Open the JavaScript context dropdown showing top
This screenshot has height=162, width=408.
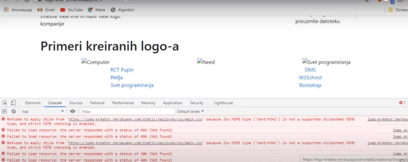[43, 112]
